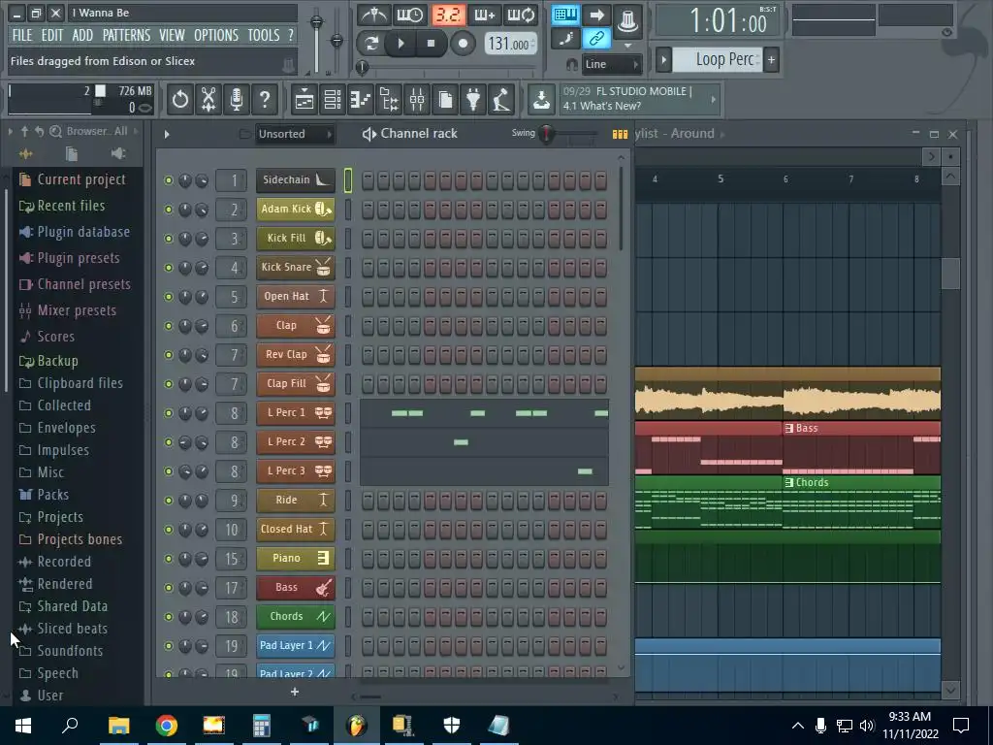Open the Unsorted channel filter dropdown
The height and width of the screenshot is (745, 993).
(295, 134)
